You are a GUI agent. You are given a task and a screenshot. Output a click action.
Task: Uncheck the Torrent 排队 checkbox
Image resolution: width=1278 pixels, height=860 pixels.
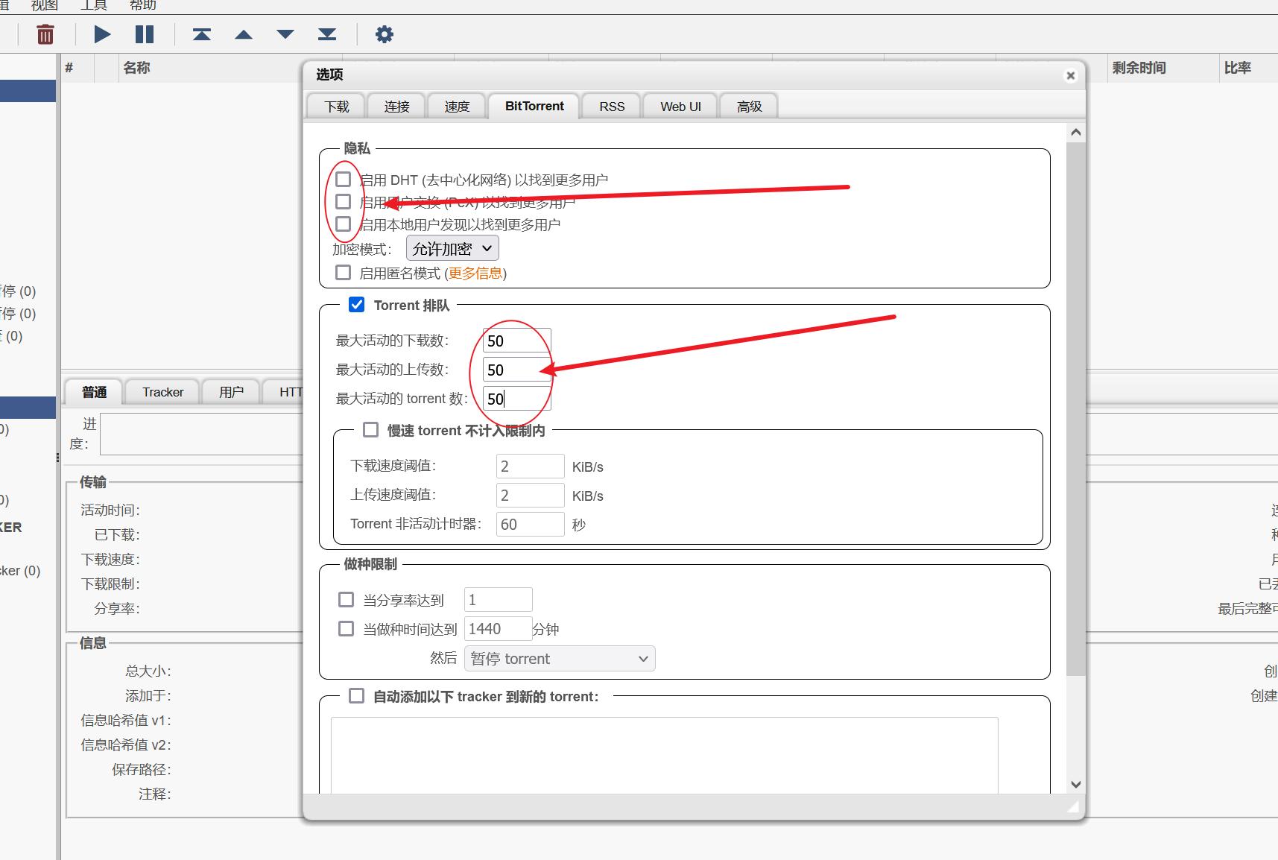(x=357, y=305)
